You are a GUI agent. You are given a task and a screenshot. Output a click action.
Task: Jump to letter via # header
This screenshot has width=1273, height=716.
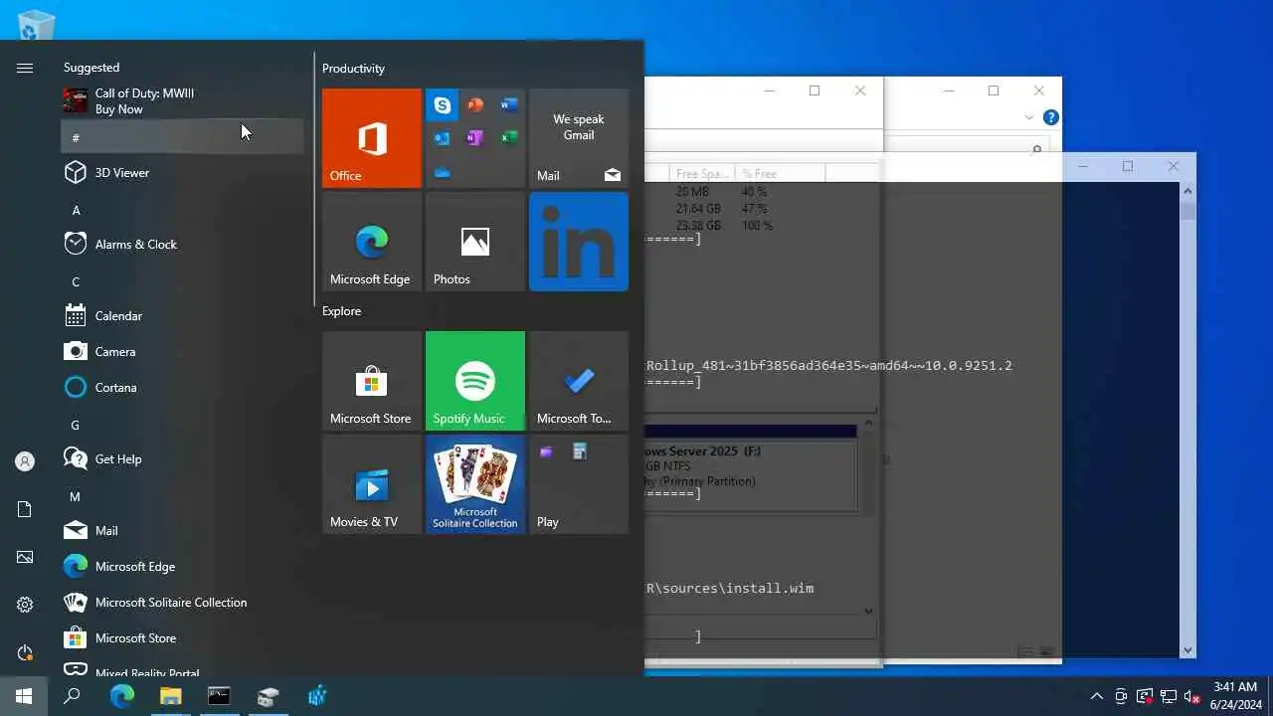pyautogui.click(x=183, y=137)
